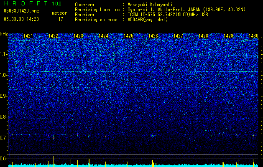Click the 1428 time axis label
263x167 pixels.
(203, 35)
